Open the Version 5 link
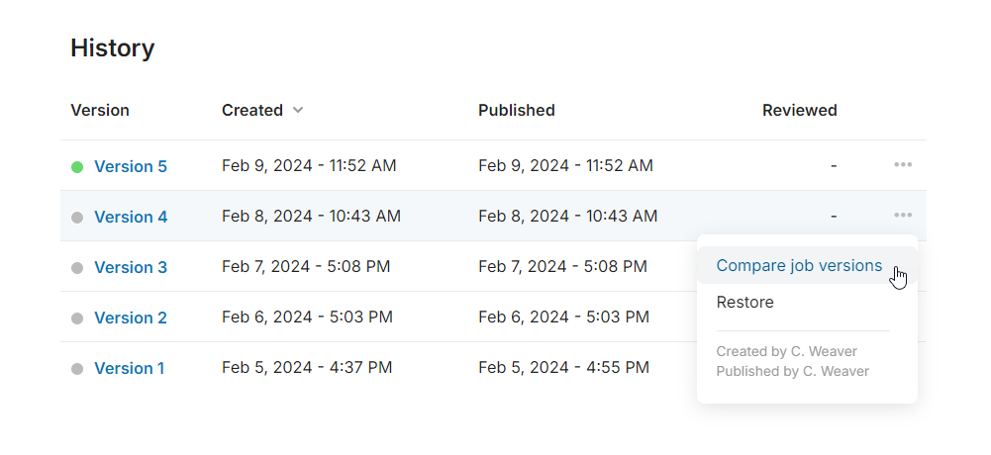The width and height of the screenshot is (991, 455). click(x=131, y=166)
